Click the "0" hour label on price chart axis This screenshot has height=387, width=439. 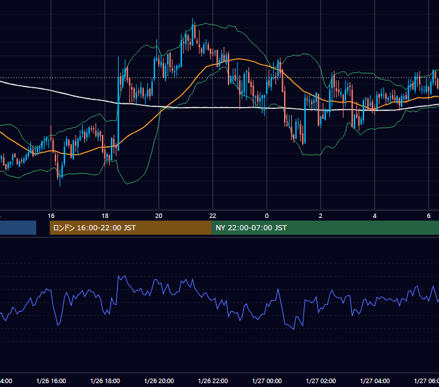click(x=267, y=216)
